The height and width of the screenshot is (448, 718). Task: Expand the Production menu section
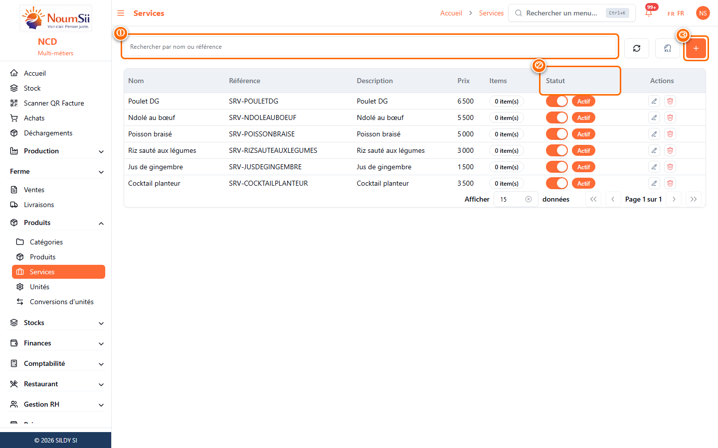point(57,151)
